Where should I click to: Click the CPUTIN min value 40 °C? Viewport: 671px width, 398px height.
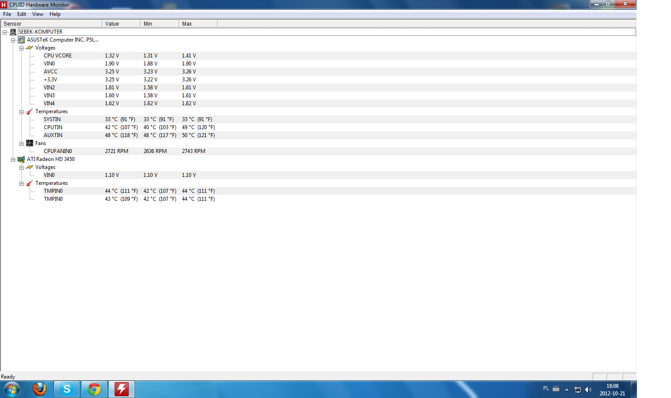tap(160, 127)
